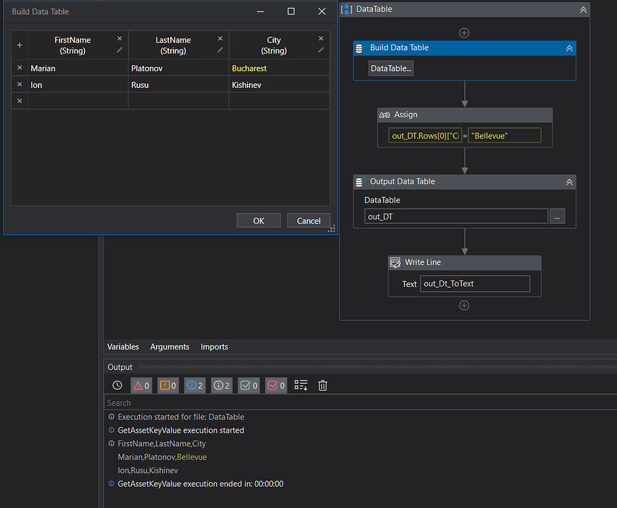
Task: Collapse the Build Data Table activity
Action: 570,48
